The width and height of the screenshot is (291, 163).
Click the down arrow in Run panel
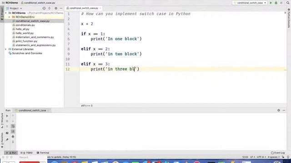tap(13, 121)
